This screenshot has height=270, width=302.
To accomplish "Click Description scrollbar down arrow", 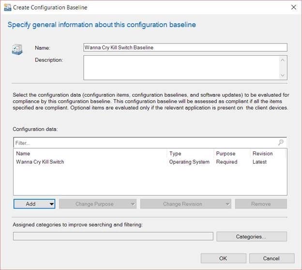I will [x=283, y=75].
